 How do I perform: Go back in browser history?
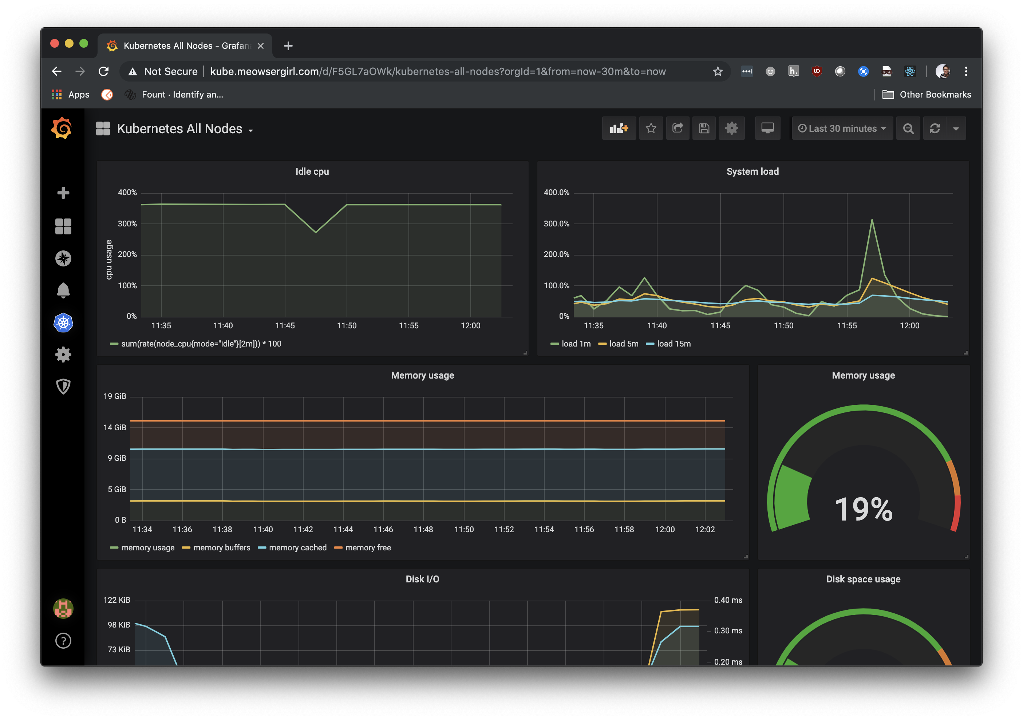pyautogui.click(x=56, y=71)
